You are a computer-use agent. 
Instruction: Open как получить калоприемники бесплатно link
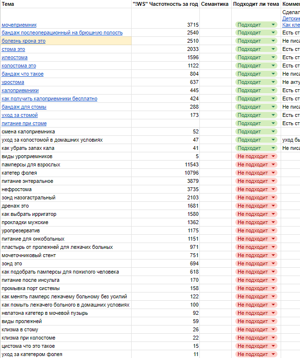pyautogui.click(x=49, y=98)
